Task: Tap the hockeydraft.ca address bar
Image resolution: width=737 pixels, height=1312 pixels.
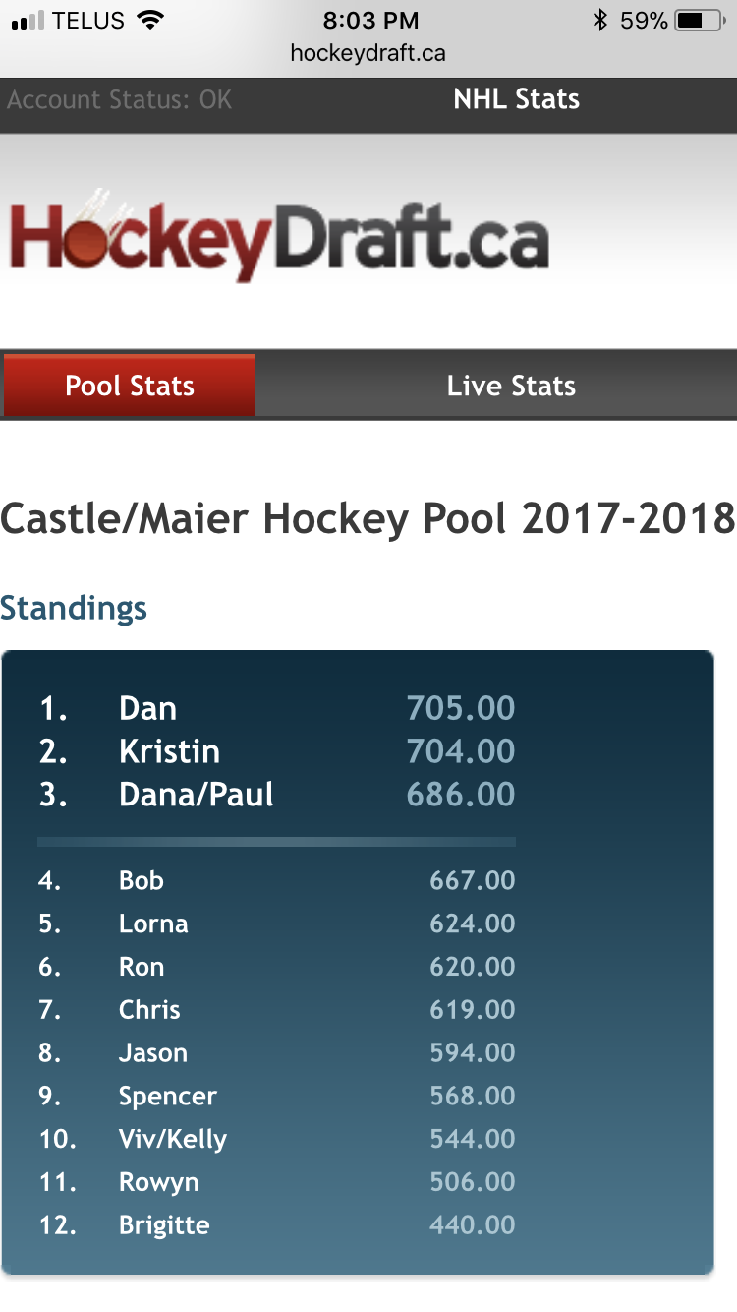Action: pyautogui.click(x=368, y=53)
